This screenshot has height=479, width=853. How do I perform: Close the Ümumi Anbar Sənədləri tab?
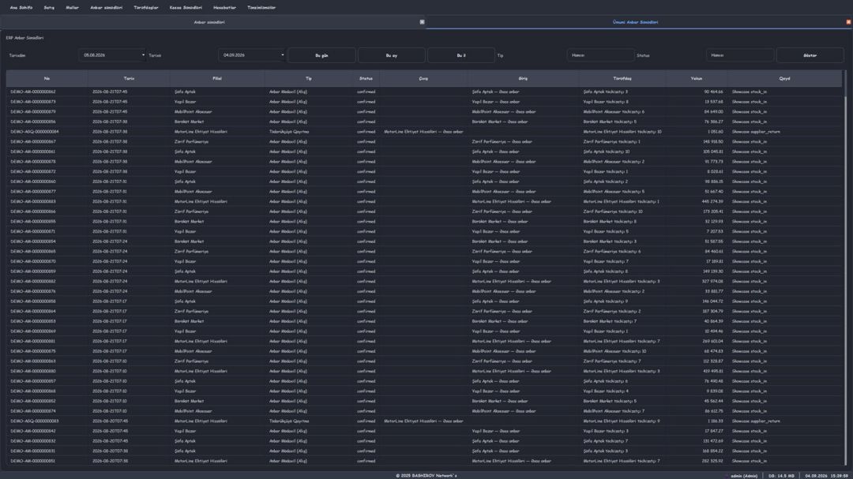point(848,22)
